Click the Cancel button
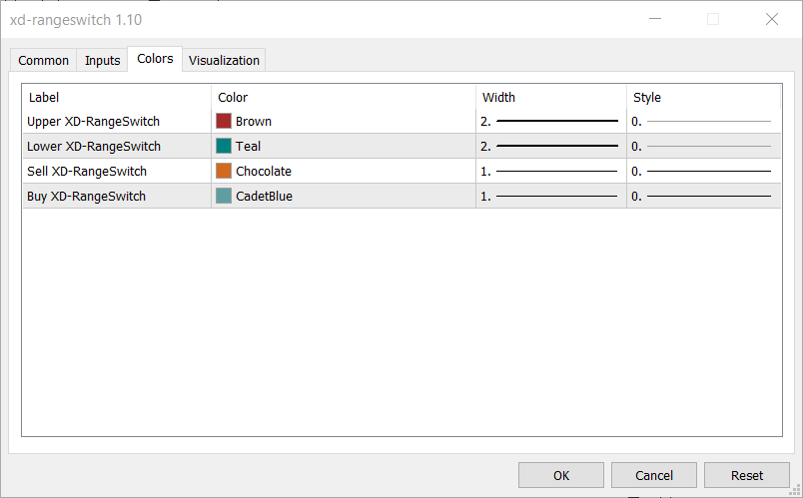 click(x=654, y=475)
